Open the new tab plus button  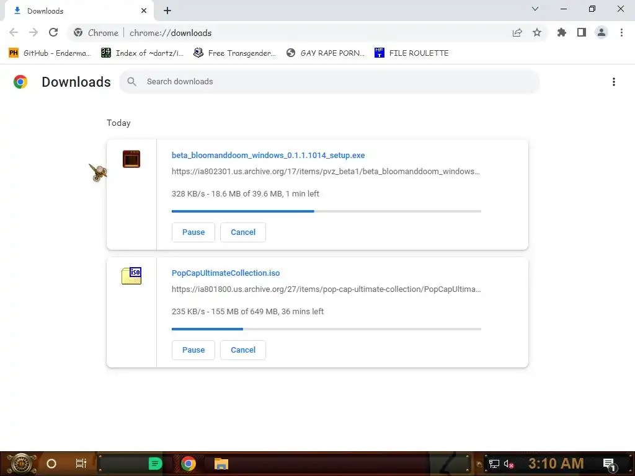pyautogui.click(x=167, y=11)
